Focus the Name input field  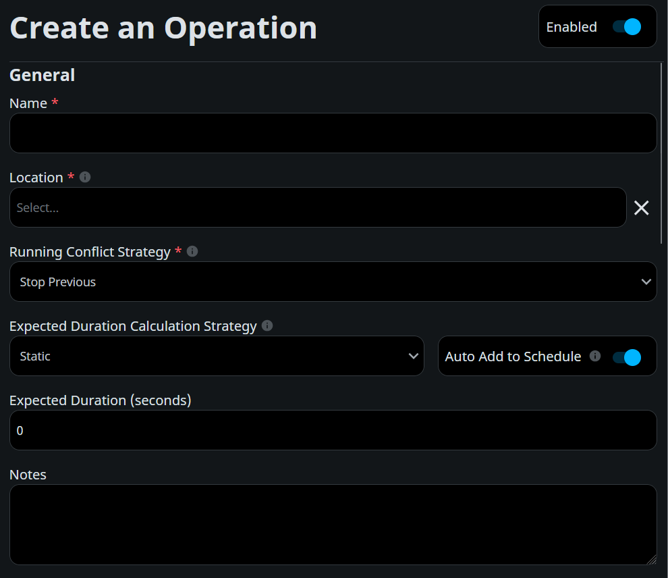(333, 133)
